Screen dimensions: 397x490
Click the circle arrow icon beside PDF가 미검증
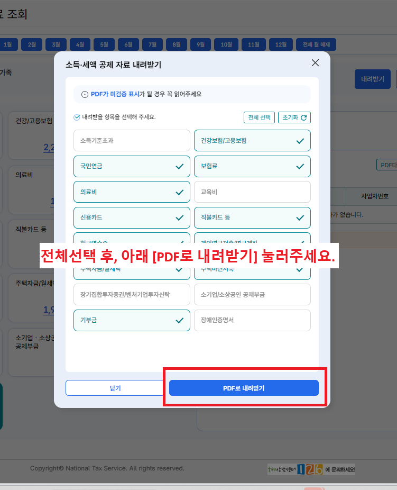pyautogui.click(x=85, y=94)
